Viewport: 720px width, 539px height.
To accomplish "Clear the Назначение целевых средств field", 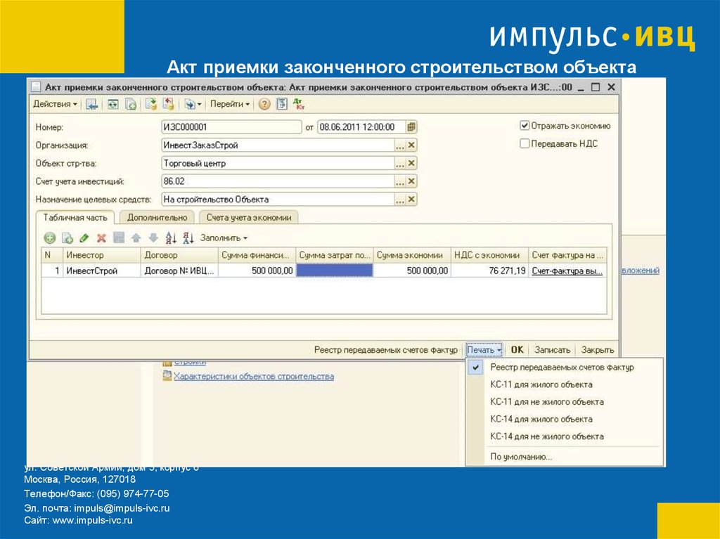I will (411, 200).
